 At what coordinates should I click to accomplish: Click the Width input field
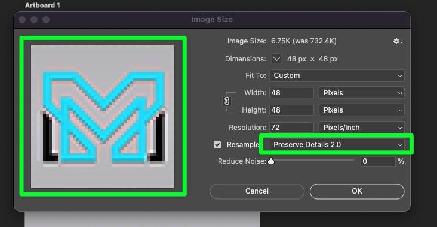click(x=291, y=92)
